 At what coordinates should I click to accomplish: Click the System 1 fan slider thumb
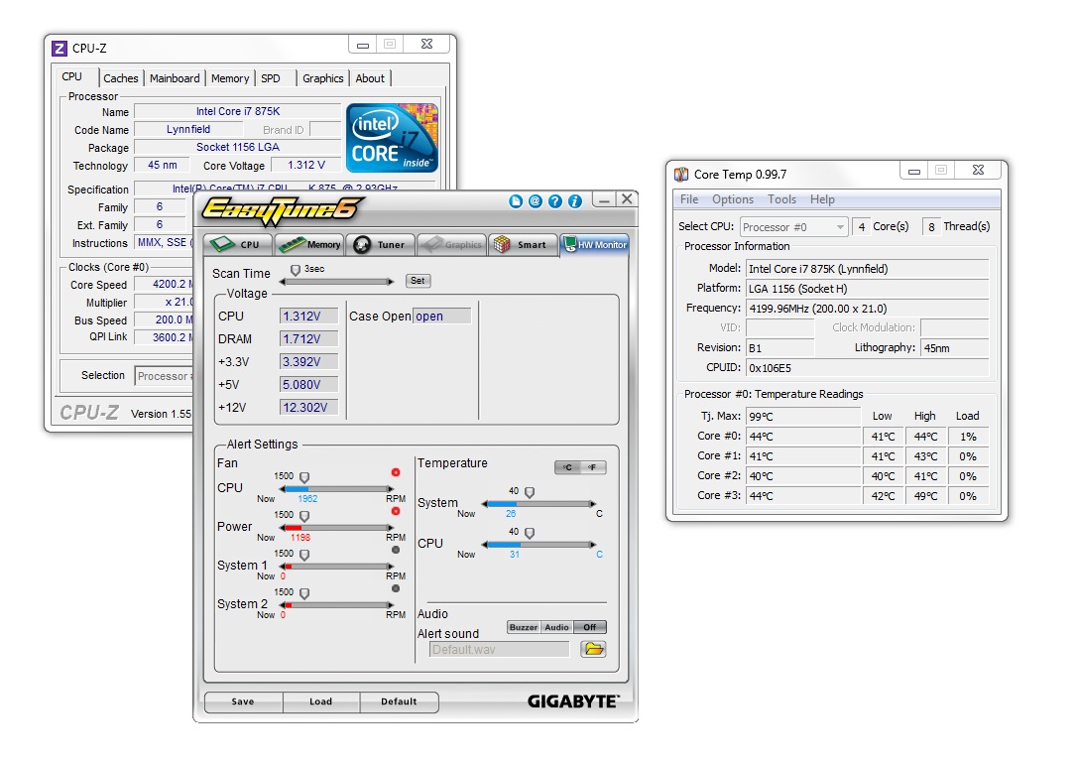pyautogui.click(x=304, y=555)
